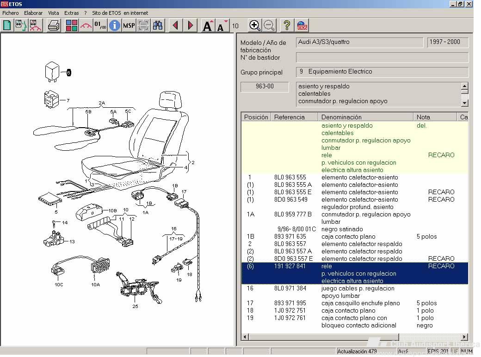Click the MSP toolbar button
This screenshot has width=481, height=357.
(129, 25)
